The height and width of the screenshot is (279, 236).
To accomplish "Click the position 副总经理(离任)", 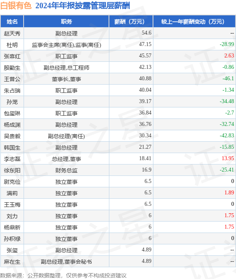I will pos(66,136).
